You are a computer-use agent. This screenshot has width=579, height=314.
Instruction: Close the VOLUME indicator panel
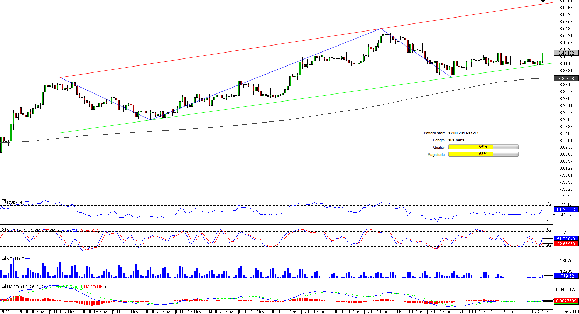tap(3, 258)
